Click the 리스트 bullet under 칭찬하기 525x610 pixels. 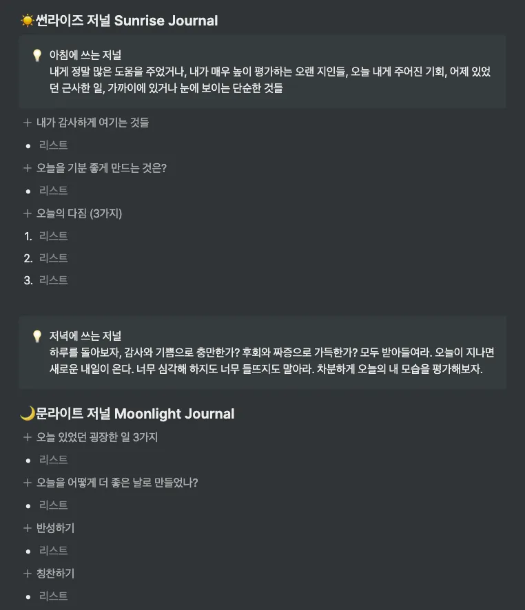pyautogui.click(x=53, y=596)
